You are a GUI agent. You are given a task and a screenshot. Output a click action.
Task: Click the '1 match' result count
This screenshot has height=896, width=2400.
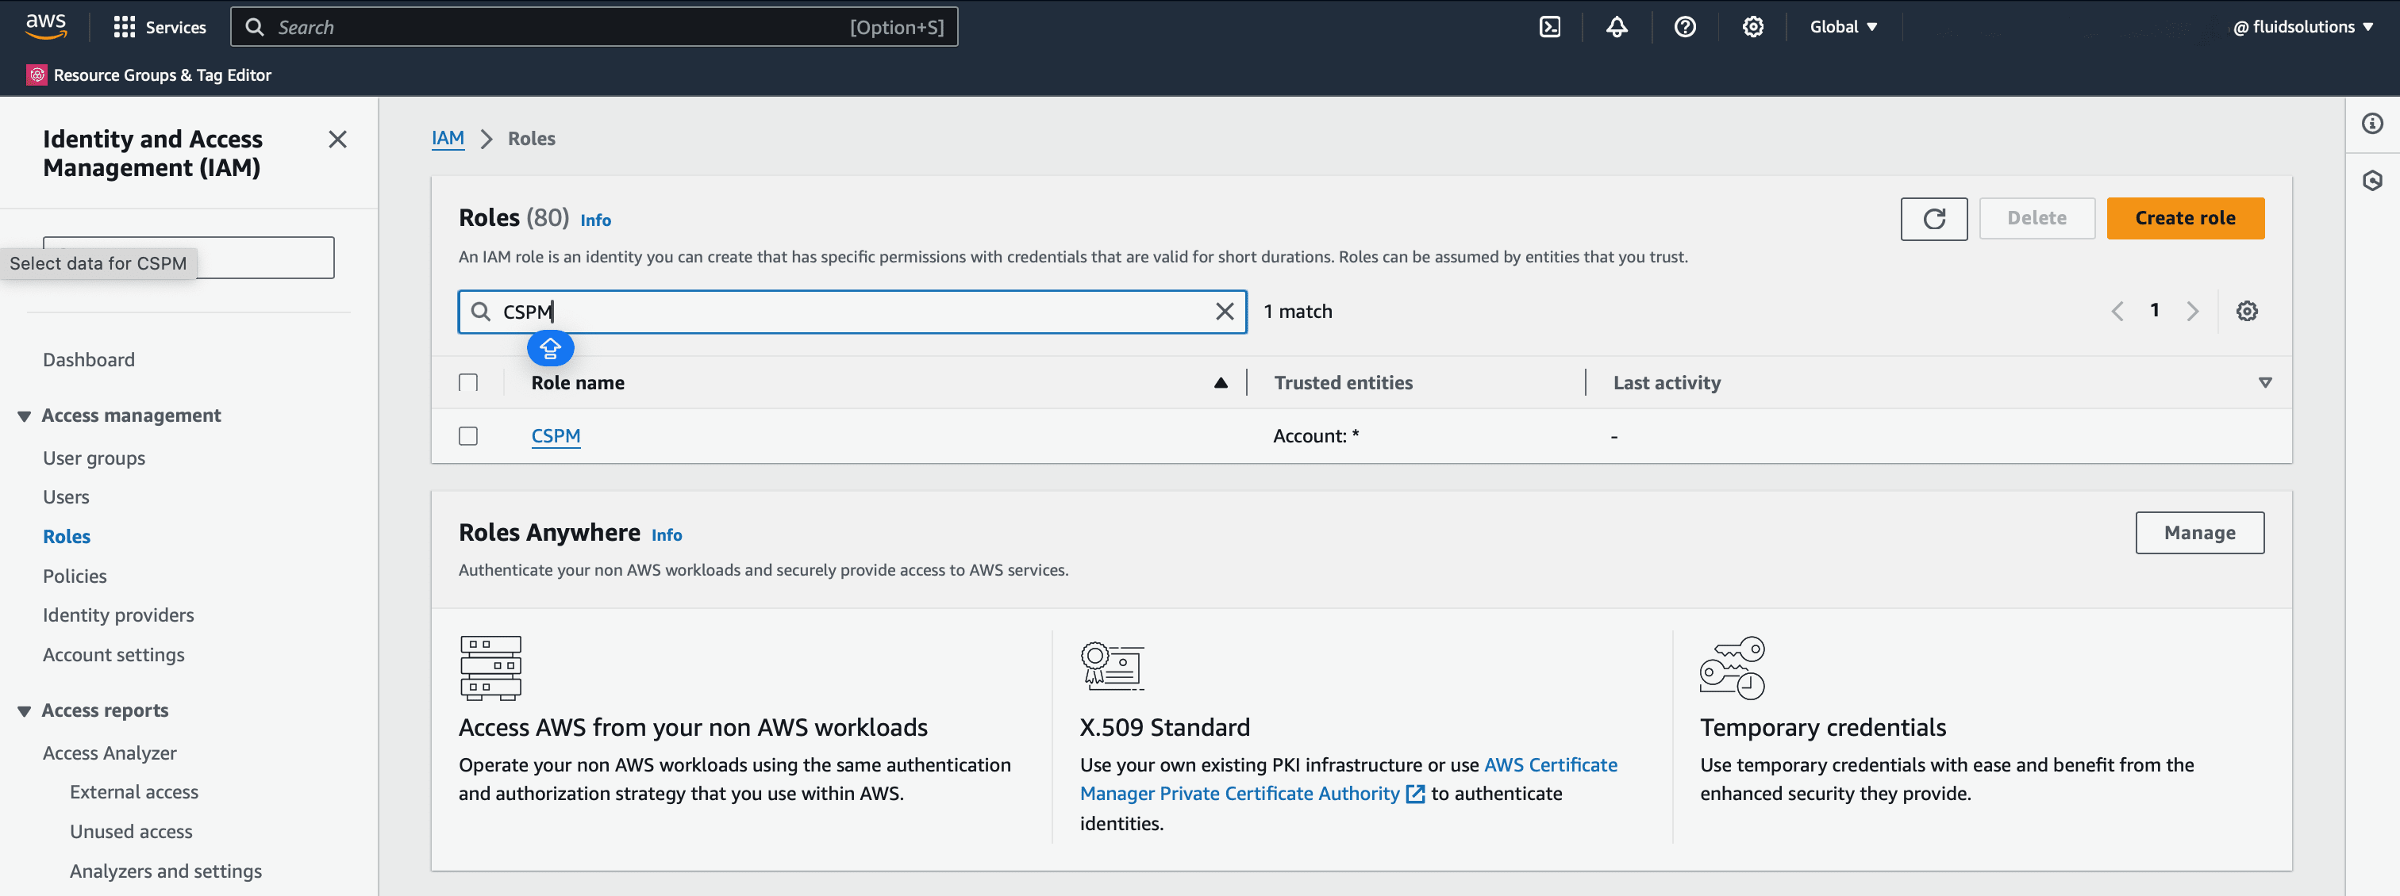pos(1298,312)
